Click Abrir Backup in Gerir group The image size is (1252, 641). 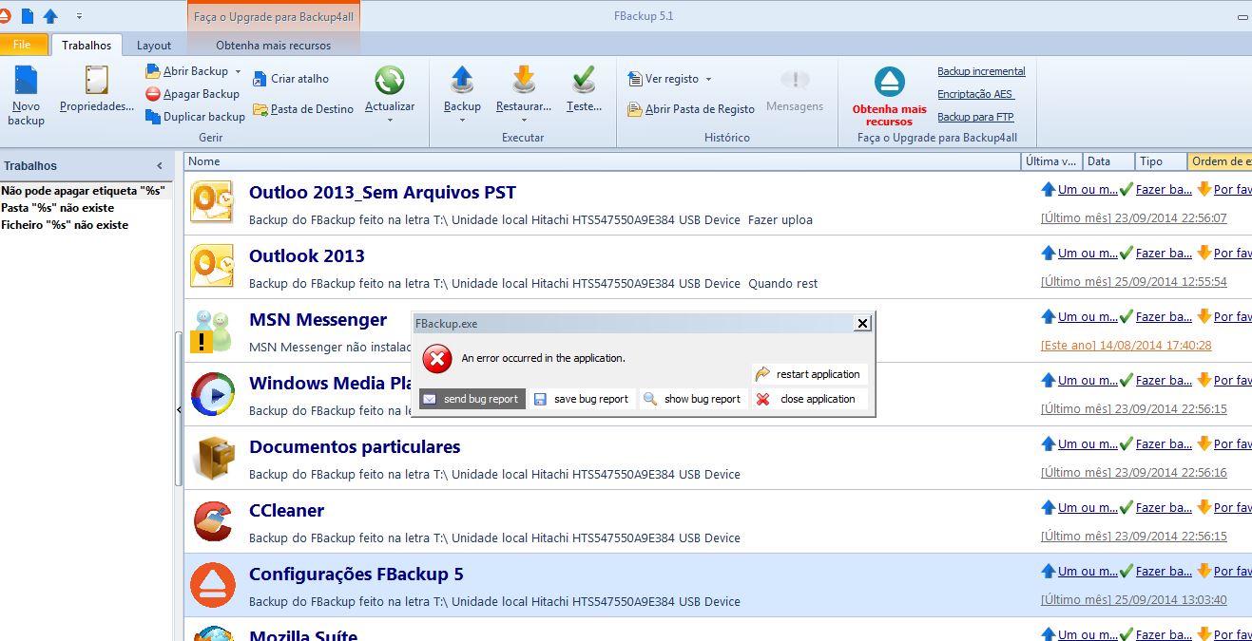(188, 71)
